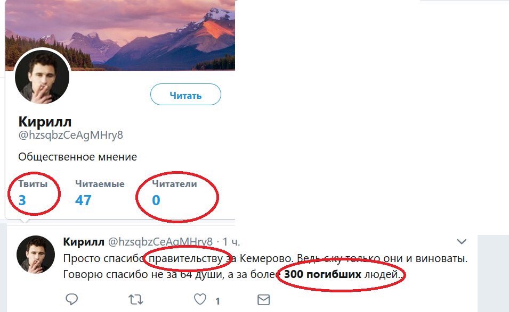Like the tweet with the heart icon

coord(200,300)
